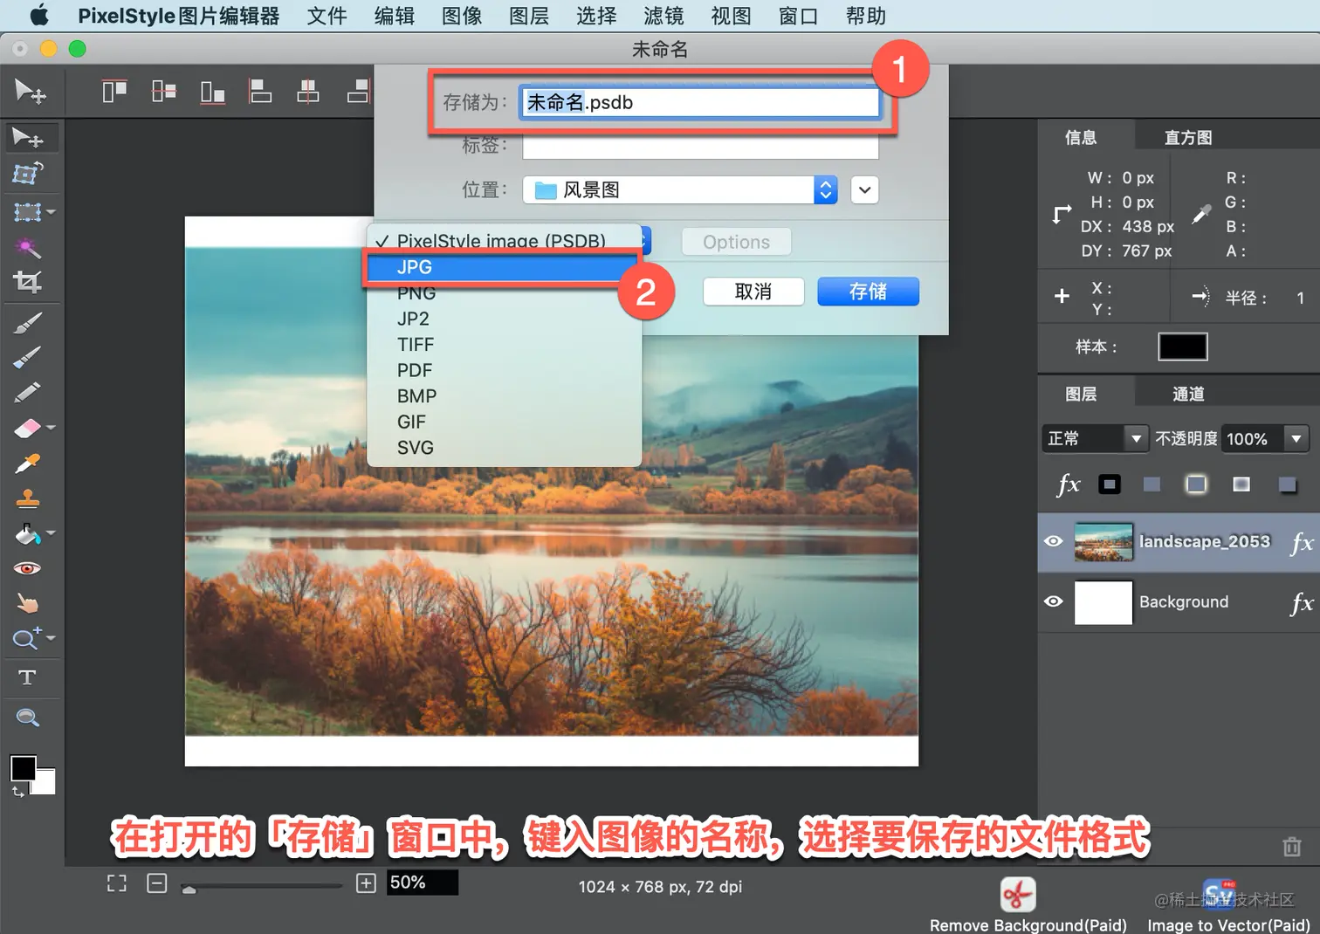The width and height of the screenshot is (1320, 934).
Task: Click the 取消 cancel button
Action: [x=753, y=292]
